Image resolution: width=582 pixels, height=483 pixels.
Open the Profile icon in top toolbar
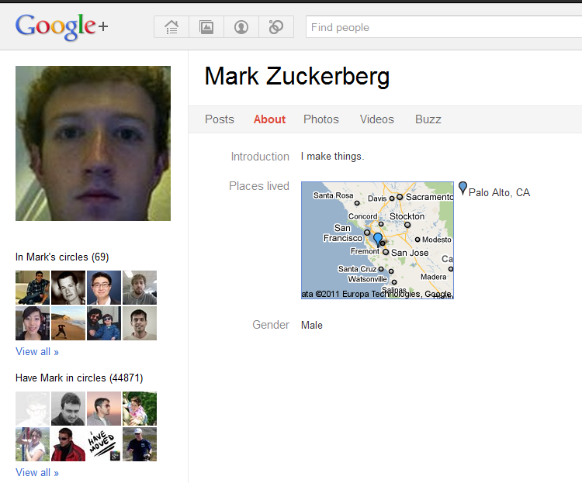[x=241, y=27]
